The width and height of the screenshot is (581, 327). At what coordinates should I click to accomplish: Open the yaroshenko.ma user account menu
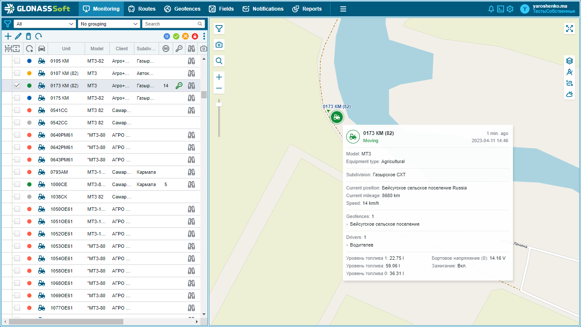click(548, 9)
